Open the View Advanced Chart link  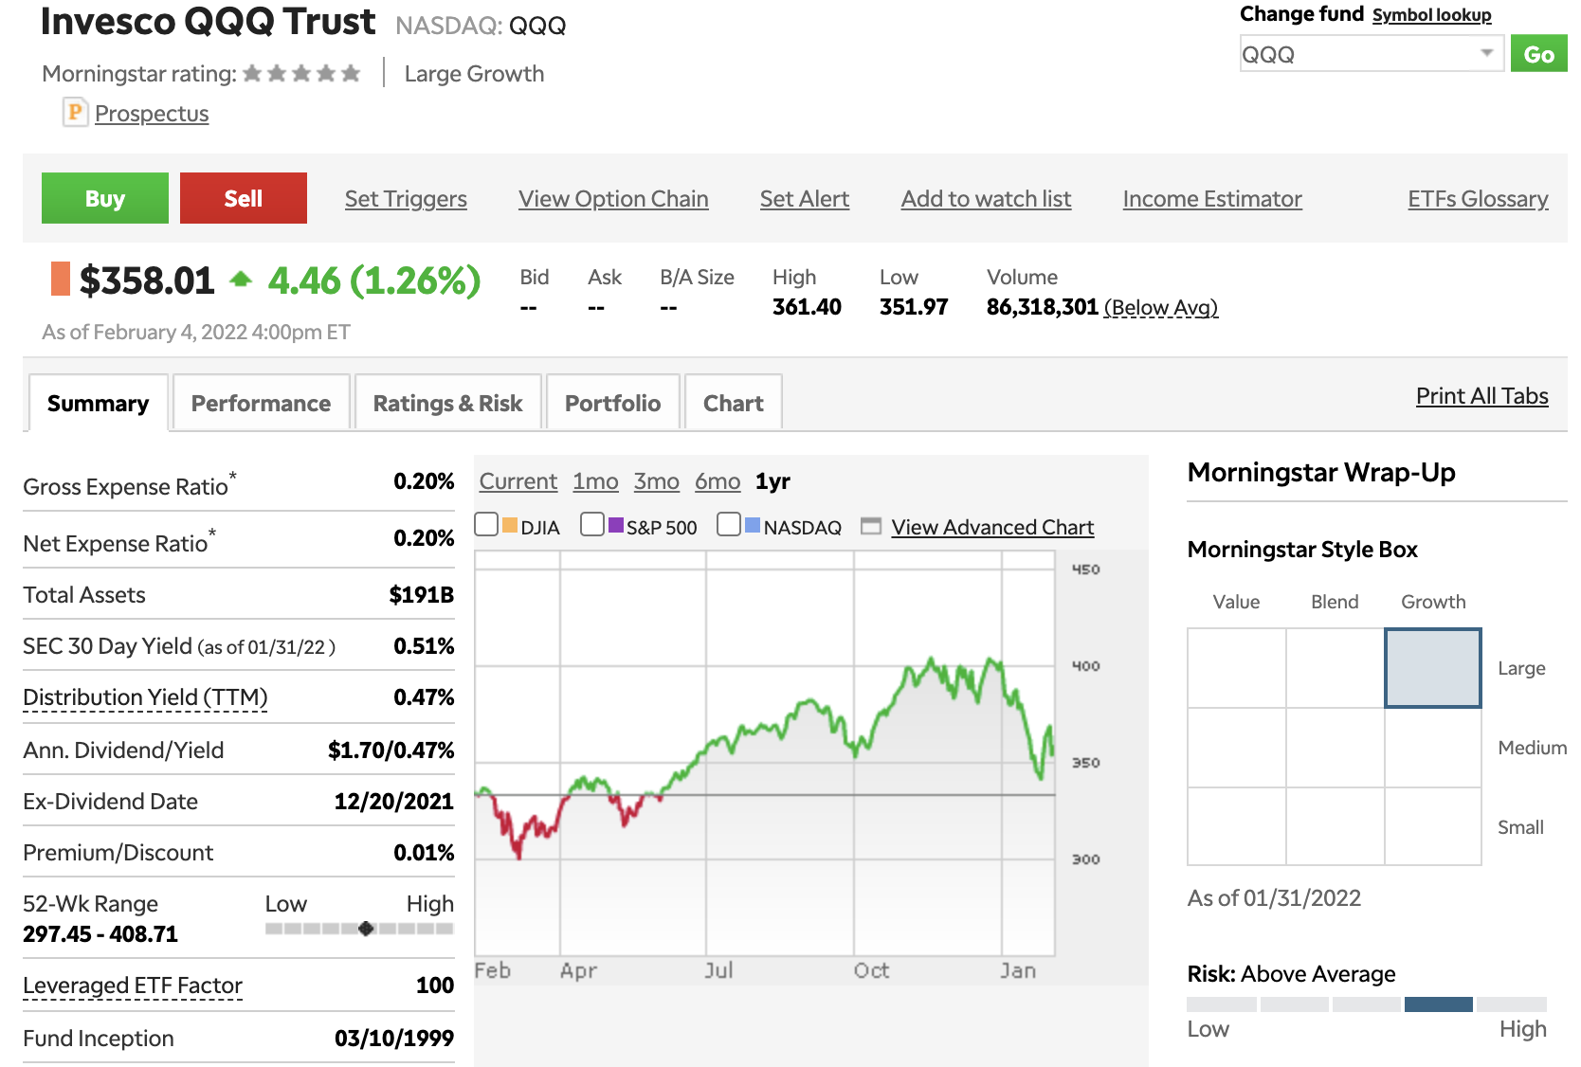tap(992, 527)
